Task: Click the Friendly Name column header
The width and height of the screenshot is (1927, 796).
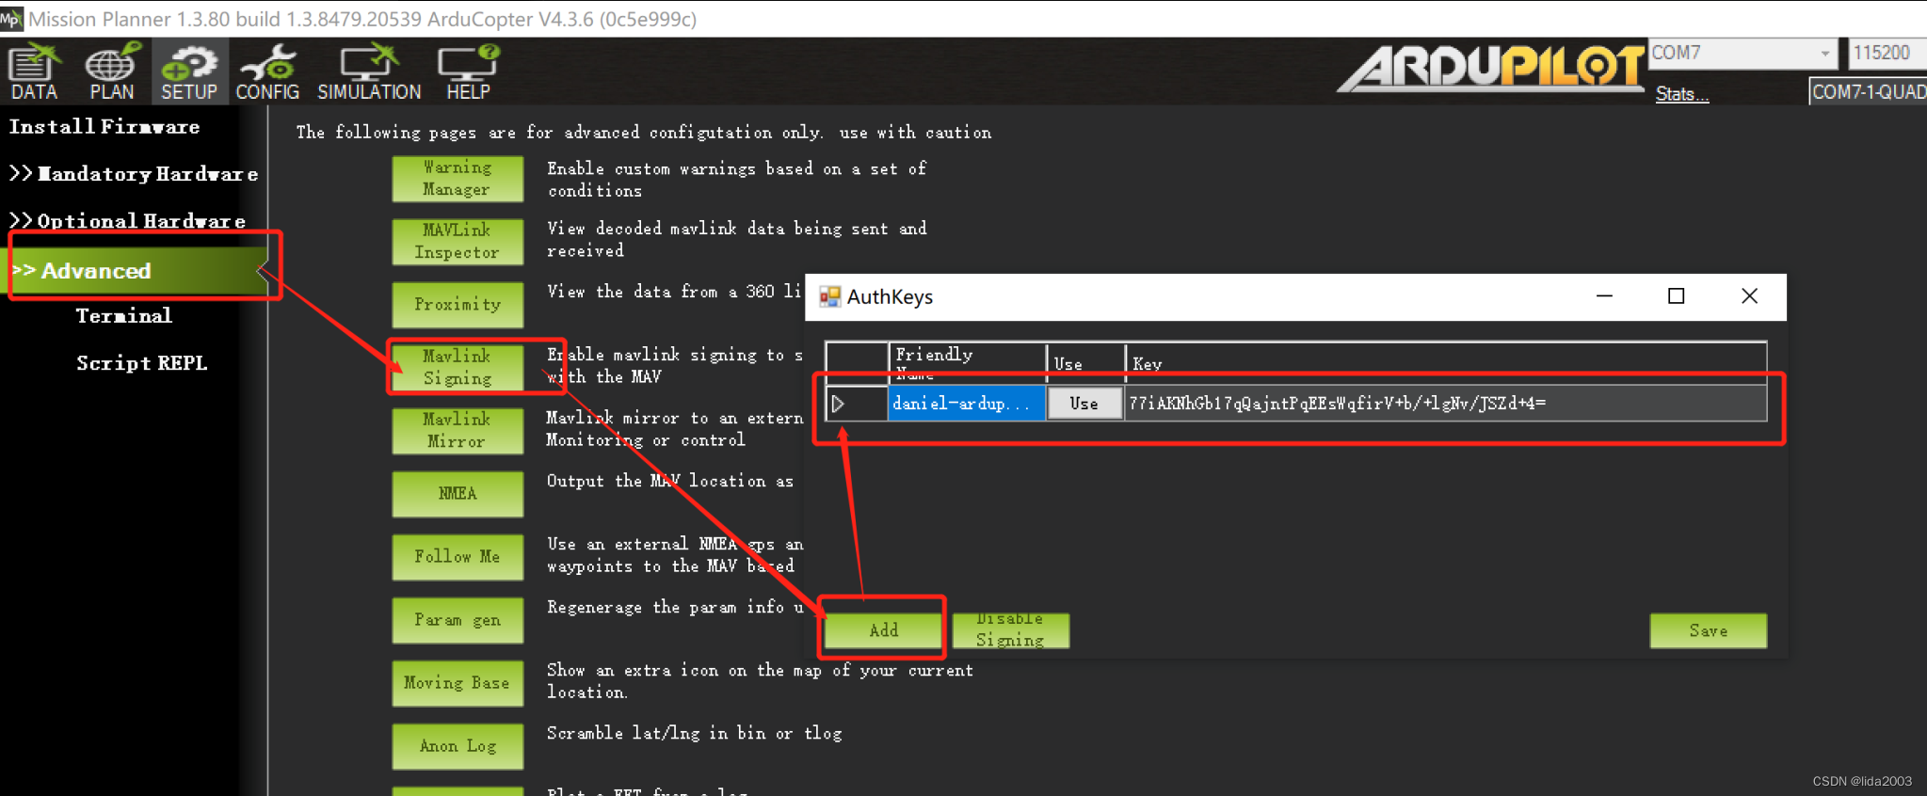Action: click(x=967, y=363)
